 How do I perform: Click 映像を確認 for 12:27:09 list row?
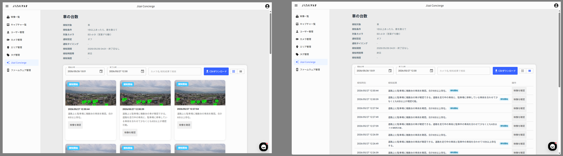pos(519,126)
